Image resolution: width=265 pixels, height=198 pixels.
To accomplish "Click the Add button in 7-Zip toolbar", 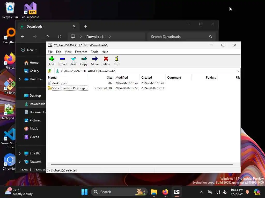I will 51,61.
